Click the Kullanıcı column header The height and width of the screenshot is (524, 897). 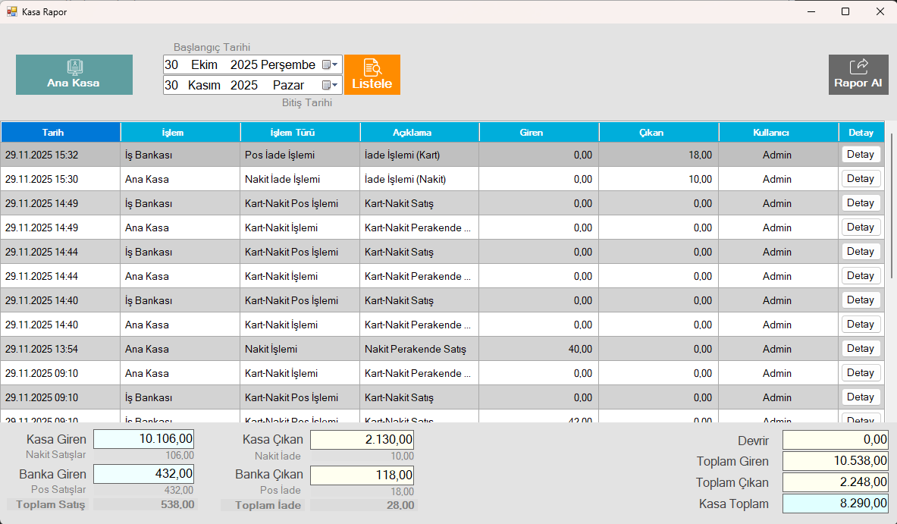(x=778, y=133)
